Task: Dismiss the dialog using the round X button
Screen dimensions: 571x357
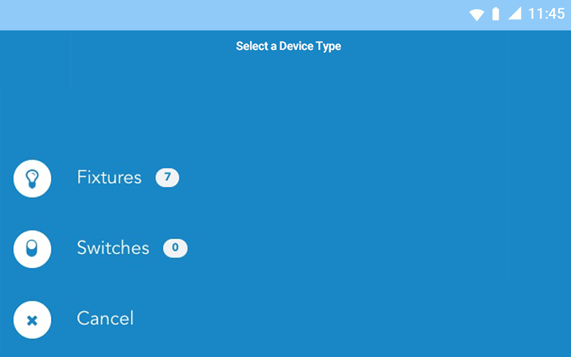Action: pyautogui.click(x=32, y=320)
